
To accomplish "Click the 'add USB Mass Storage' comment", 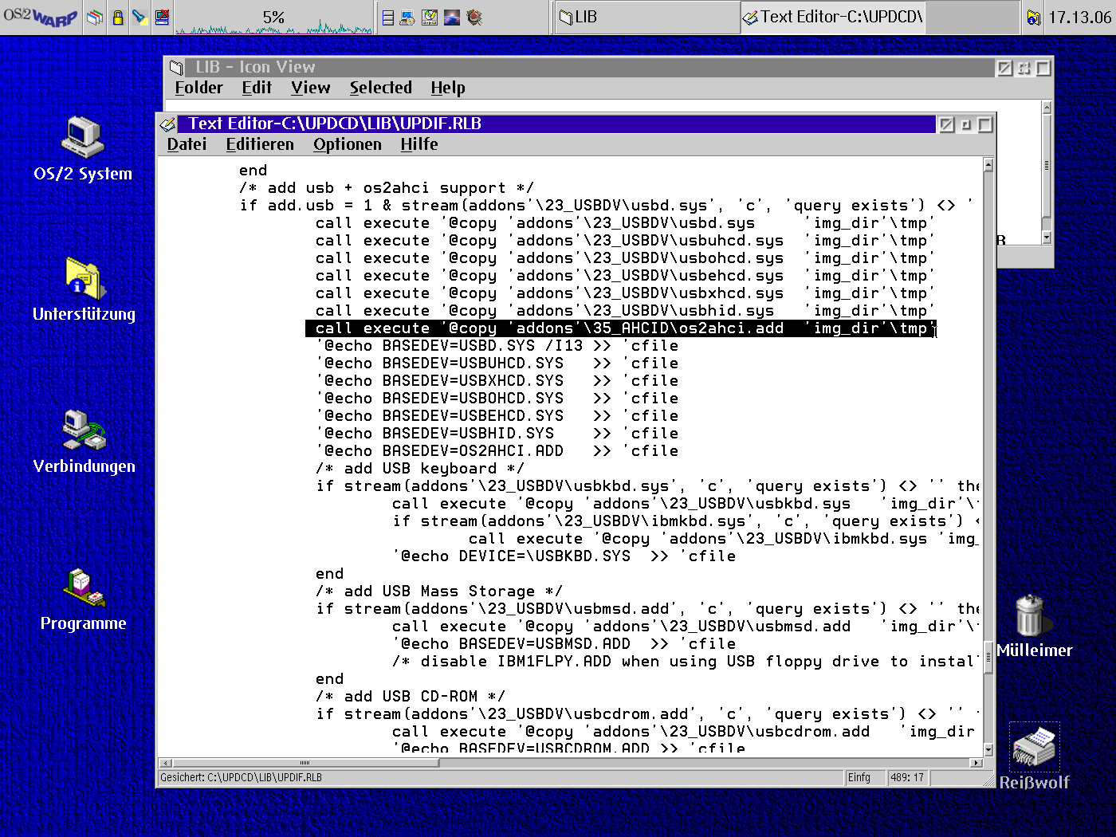I will click(x=439, y=591).
